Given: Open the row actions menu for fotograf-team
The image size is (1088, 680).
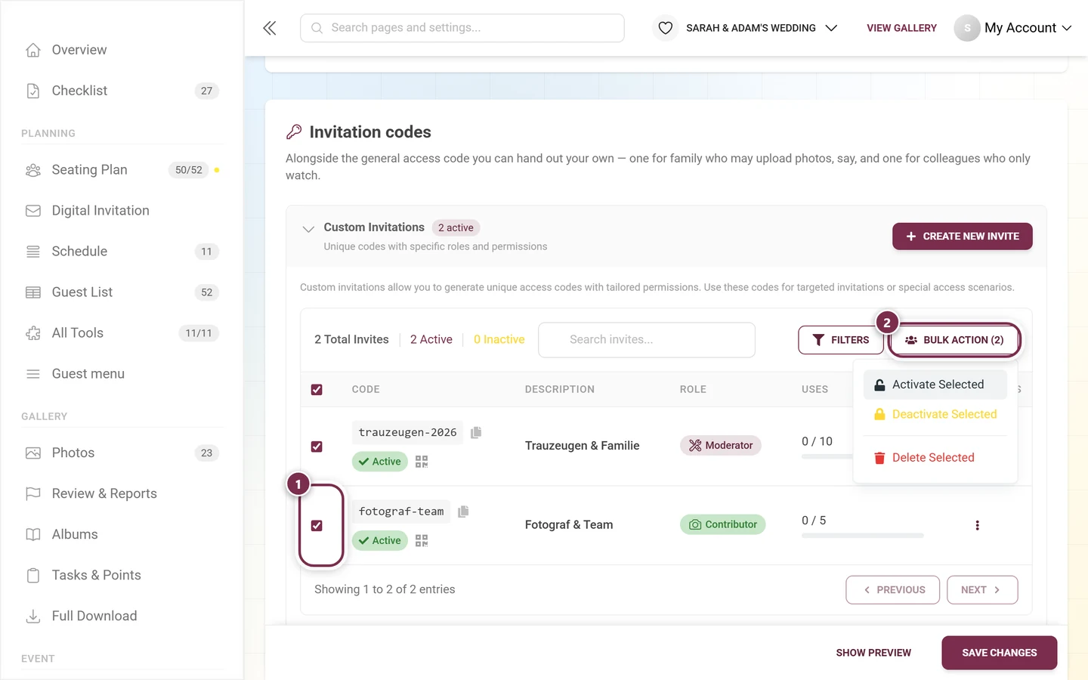Looking at the screenshot, I should click(x=977, y=525).
